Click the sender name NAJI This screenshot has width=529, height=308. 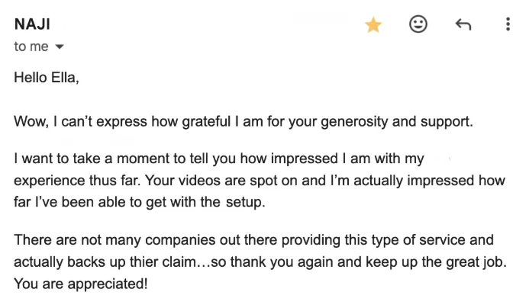pos(32,24)
